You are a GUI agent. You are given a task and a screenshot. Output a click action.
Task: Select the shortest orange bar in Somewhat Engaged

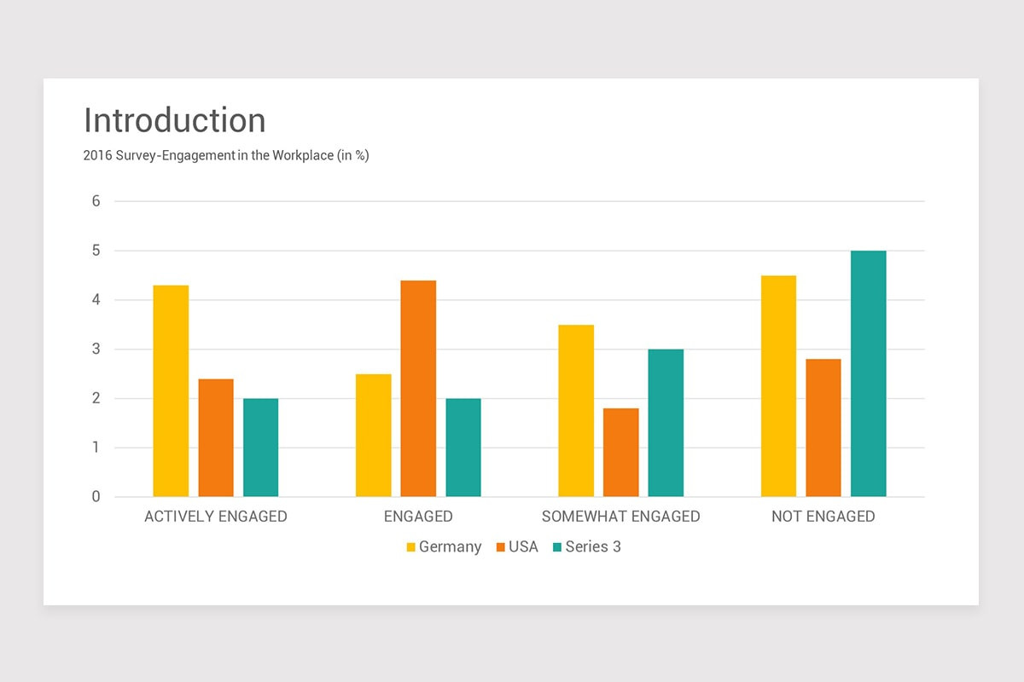coord(620,452)
